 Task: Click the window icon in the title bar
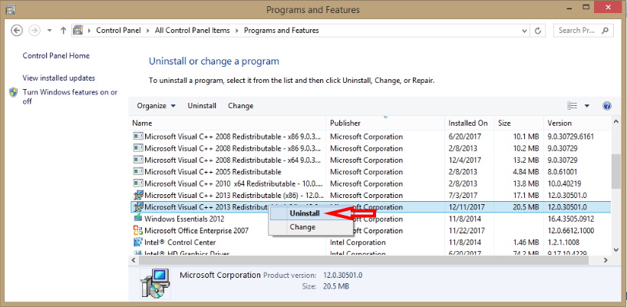tap(10, 9)
